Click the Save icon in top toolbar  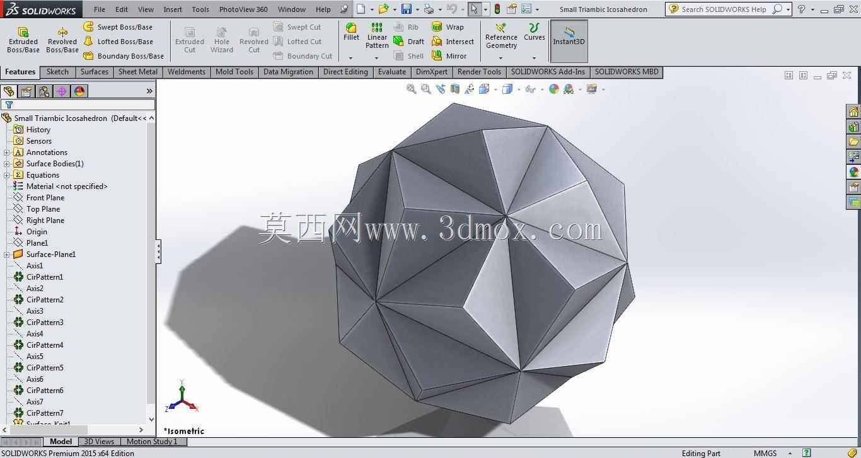click(407, 9)
